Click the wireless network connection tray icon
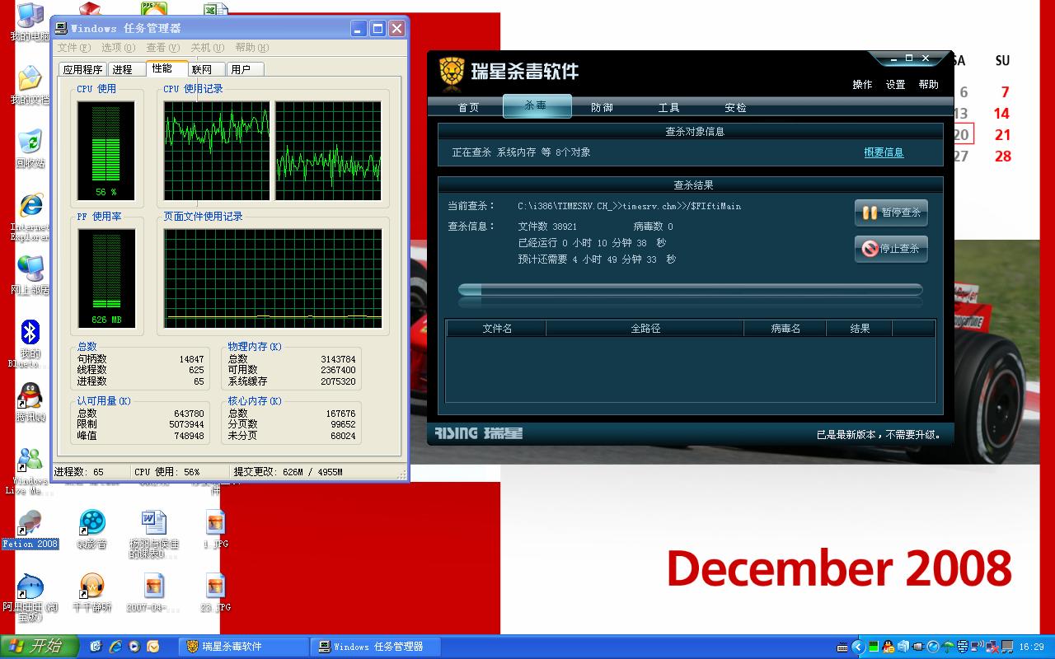 pyautogui.click(x=978, y=647)
